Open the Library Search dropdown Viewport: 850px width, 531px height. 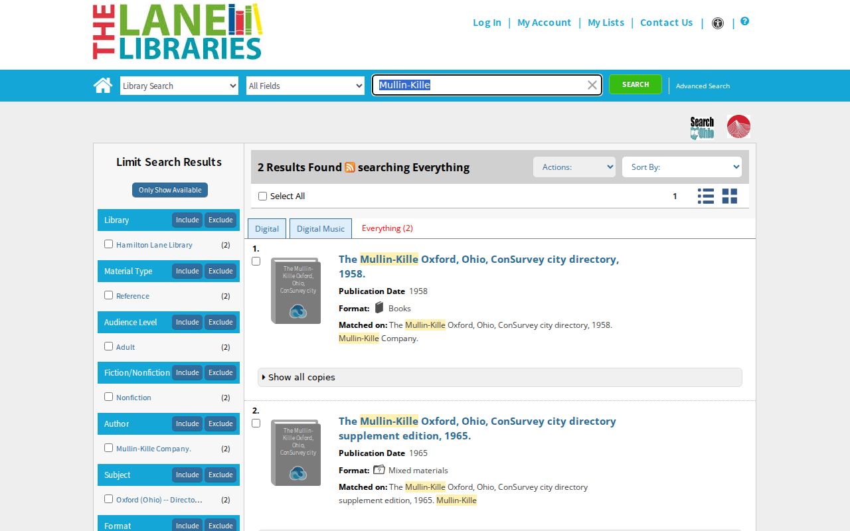179,86
